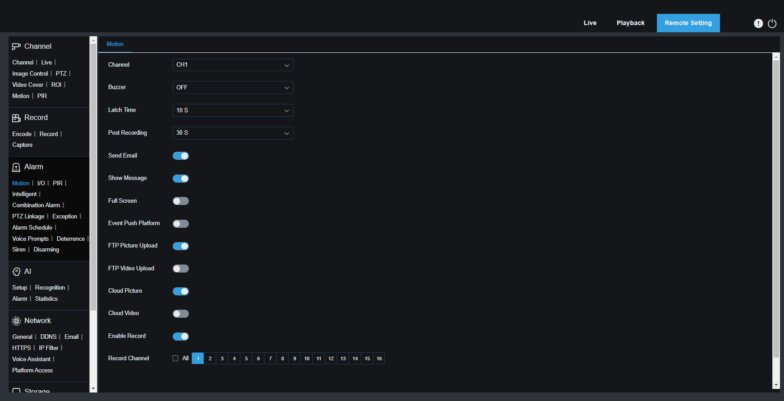Turn on FTP Video Upload switch
The height and width of the screenshot is (401, 784).
point(181,269)
